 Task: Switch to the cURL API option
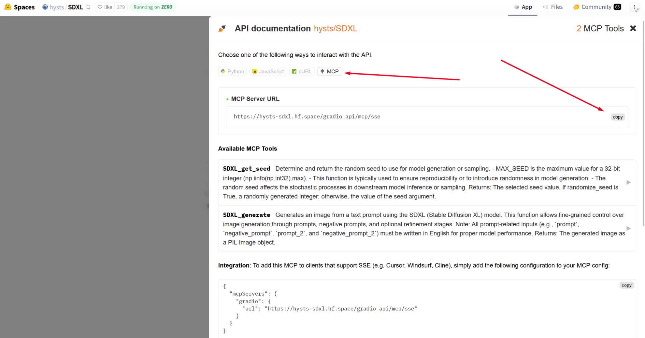[x=302, y=71]
